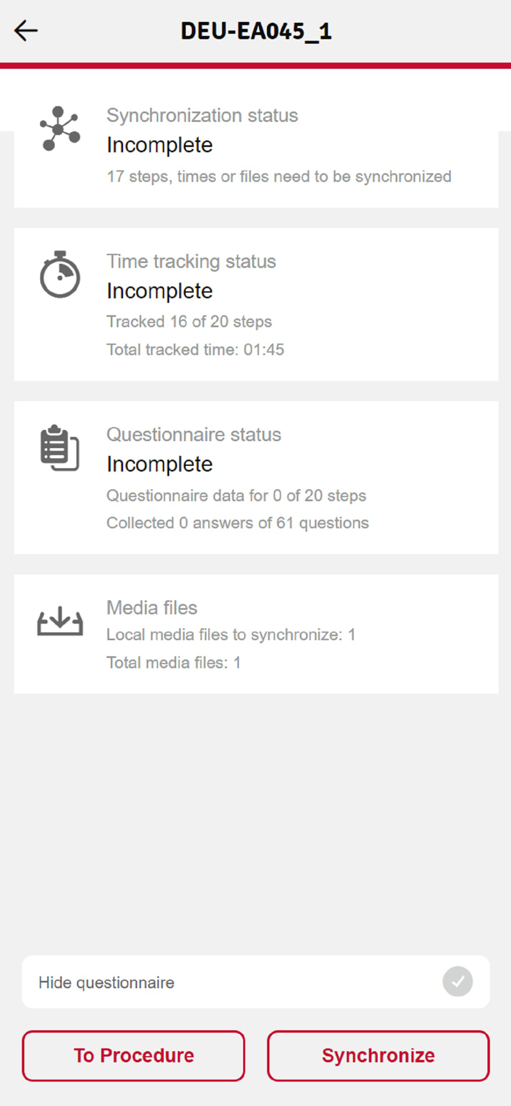Image resolution: width=511 pixels, height=1106 pixels.
Task: Click the Tracked 16 of 20 steps text
Action: click(x=189, y=322)
